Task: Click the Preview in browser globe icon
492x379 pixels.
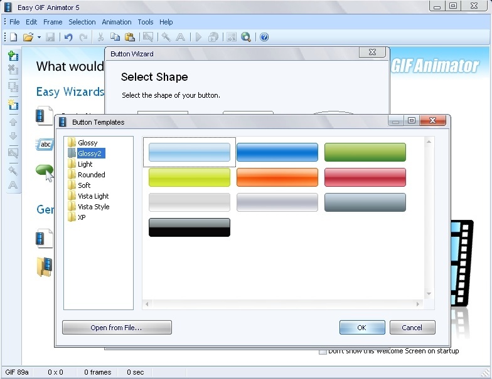Action: [x=246, y=37]
